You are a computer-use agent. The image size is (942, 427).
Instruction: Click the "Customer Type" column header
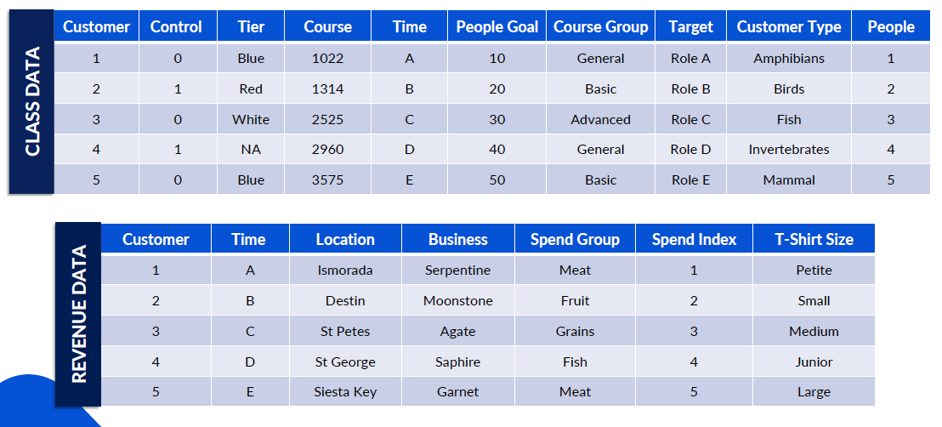788,27
